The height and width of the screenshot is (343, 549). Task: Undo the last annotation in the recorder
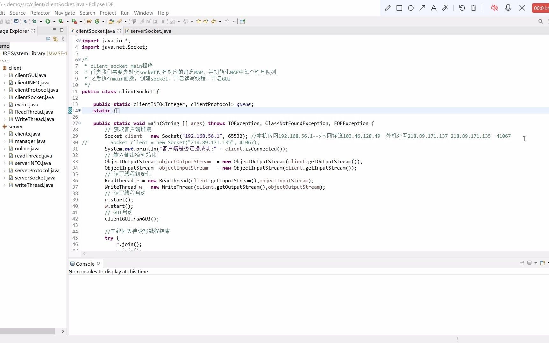coord(462,8)
